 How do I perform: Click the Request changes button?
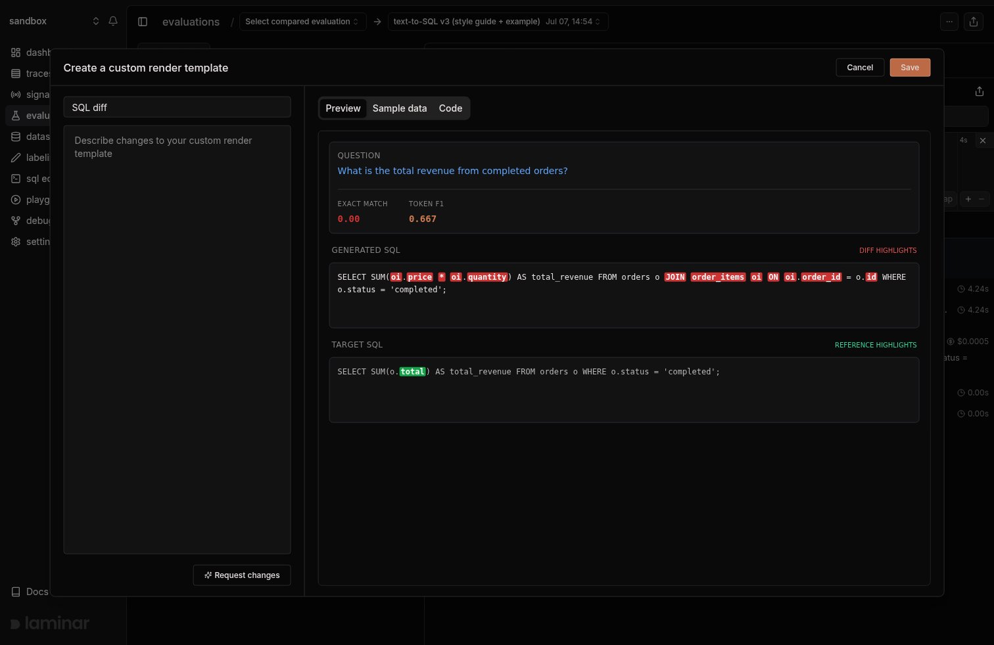pos(242,575)
